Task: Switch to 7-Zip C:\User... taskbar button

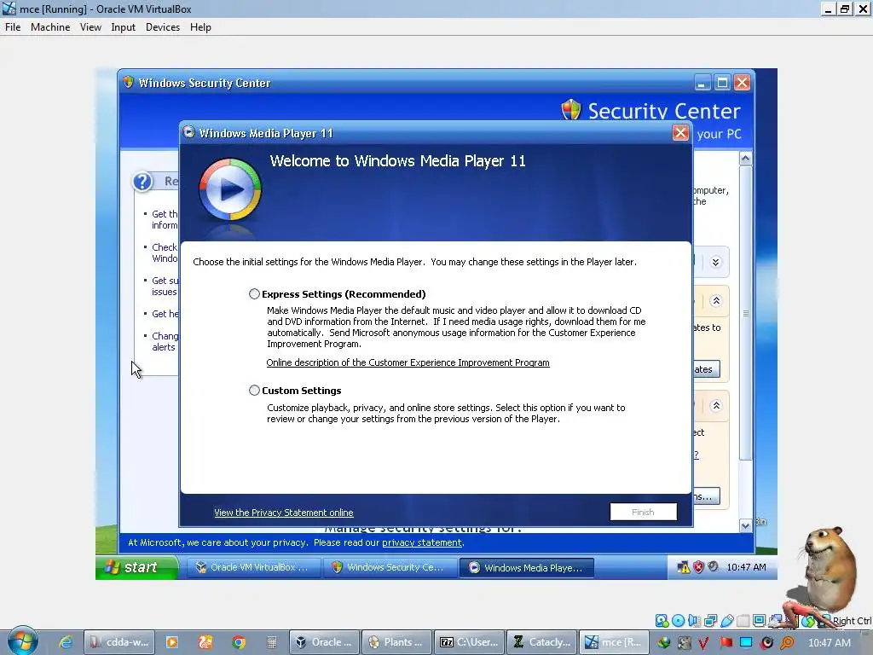Action: point(469,642)
